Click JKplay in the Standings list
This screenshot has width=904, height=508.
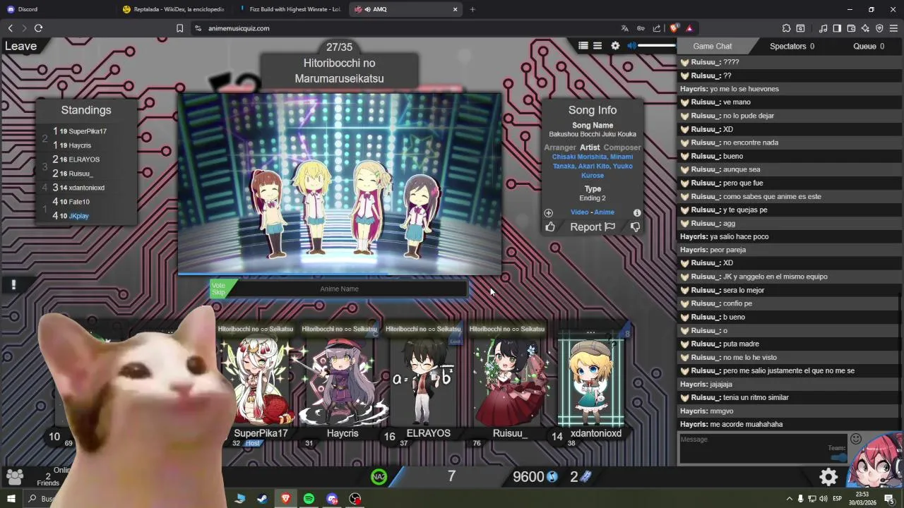(x=79, y=216)
